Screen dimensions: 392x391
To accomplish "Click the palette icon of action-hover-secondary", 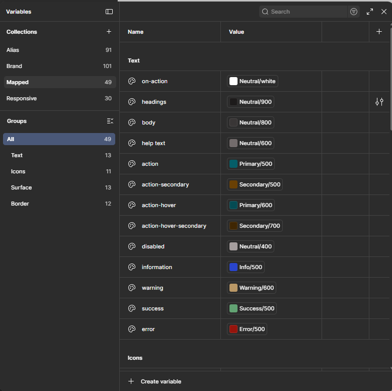I will pyautogui.click(x=132, y=226).
